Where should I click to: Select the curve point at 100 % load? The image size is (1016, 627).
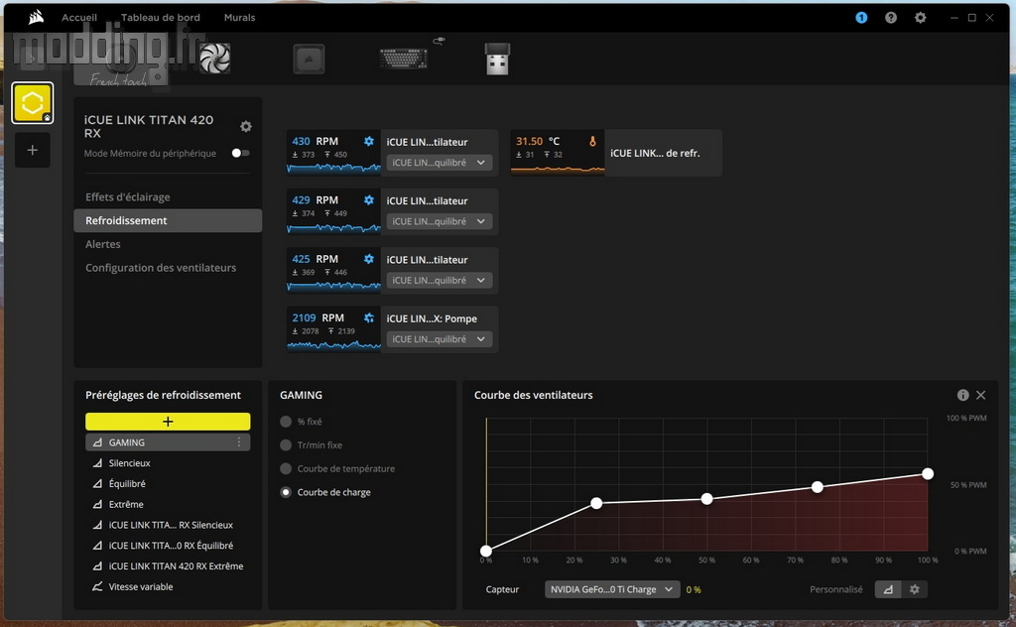point(928,474)
